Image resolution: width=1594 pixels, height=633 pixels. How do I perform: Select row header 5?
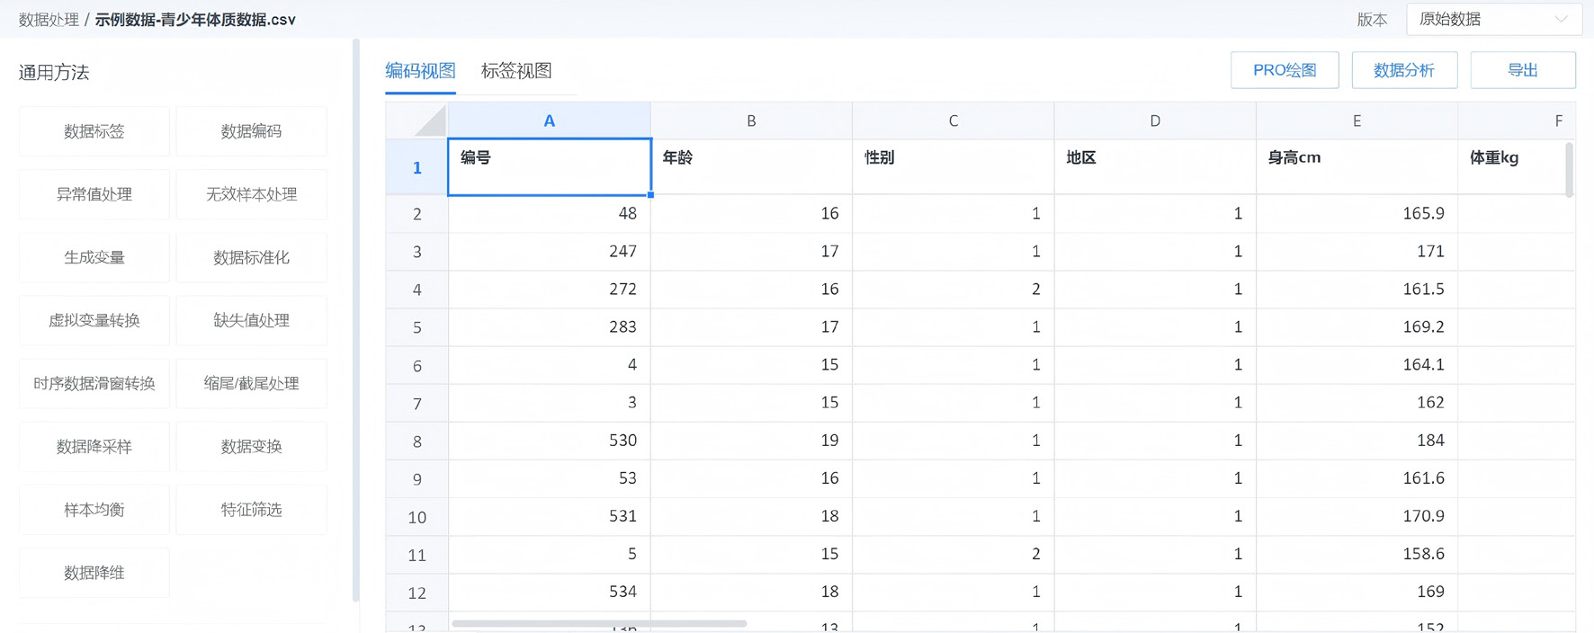(x=416, y=327)
